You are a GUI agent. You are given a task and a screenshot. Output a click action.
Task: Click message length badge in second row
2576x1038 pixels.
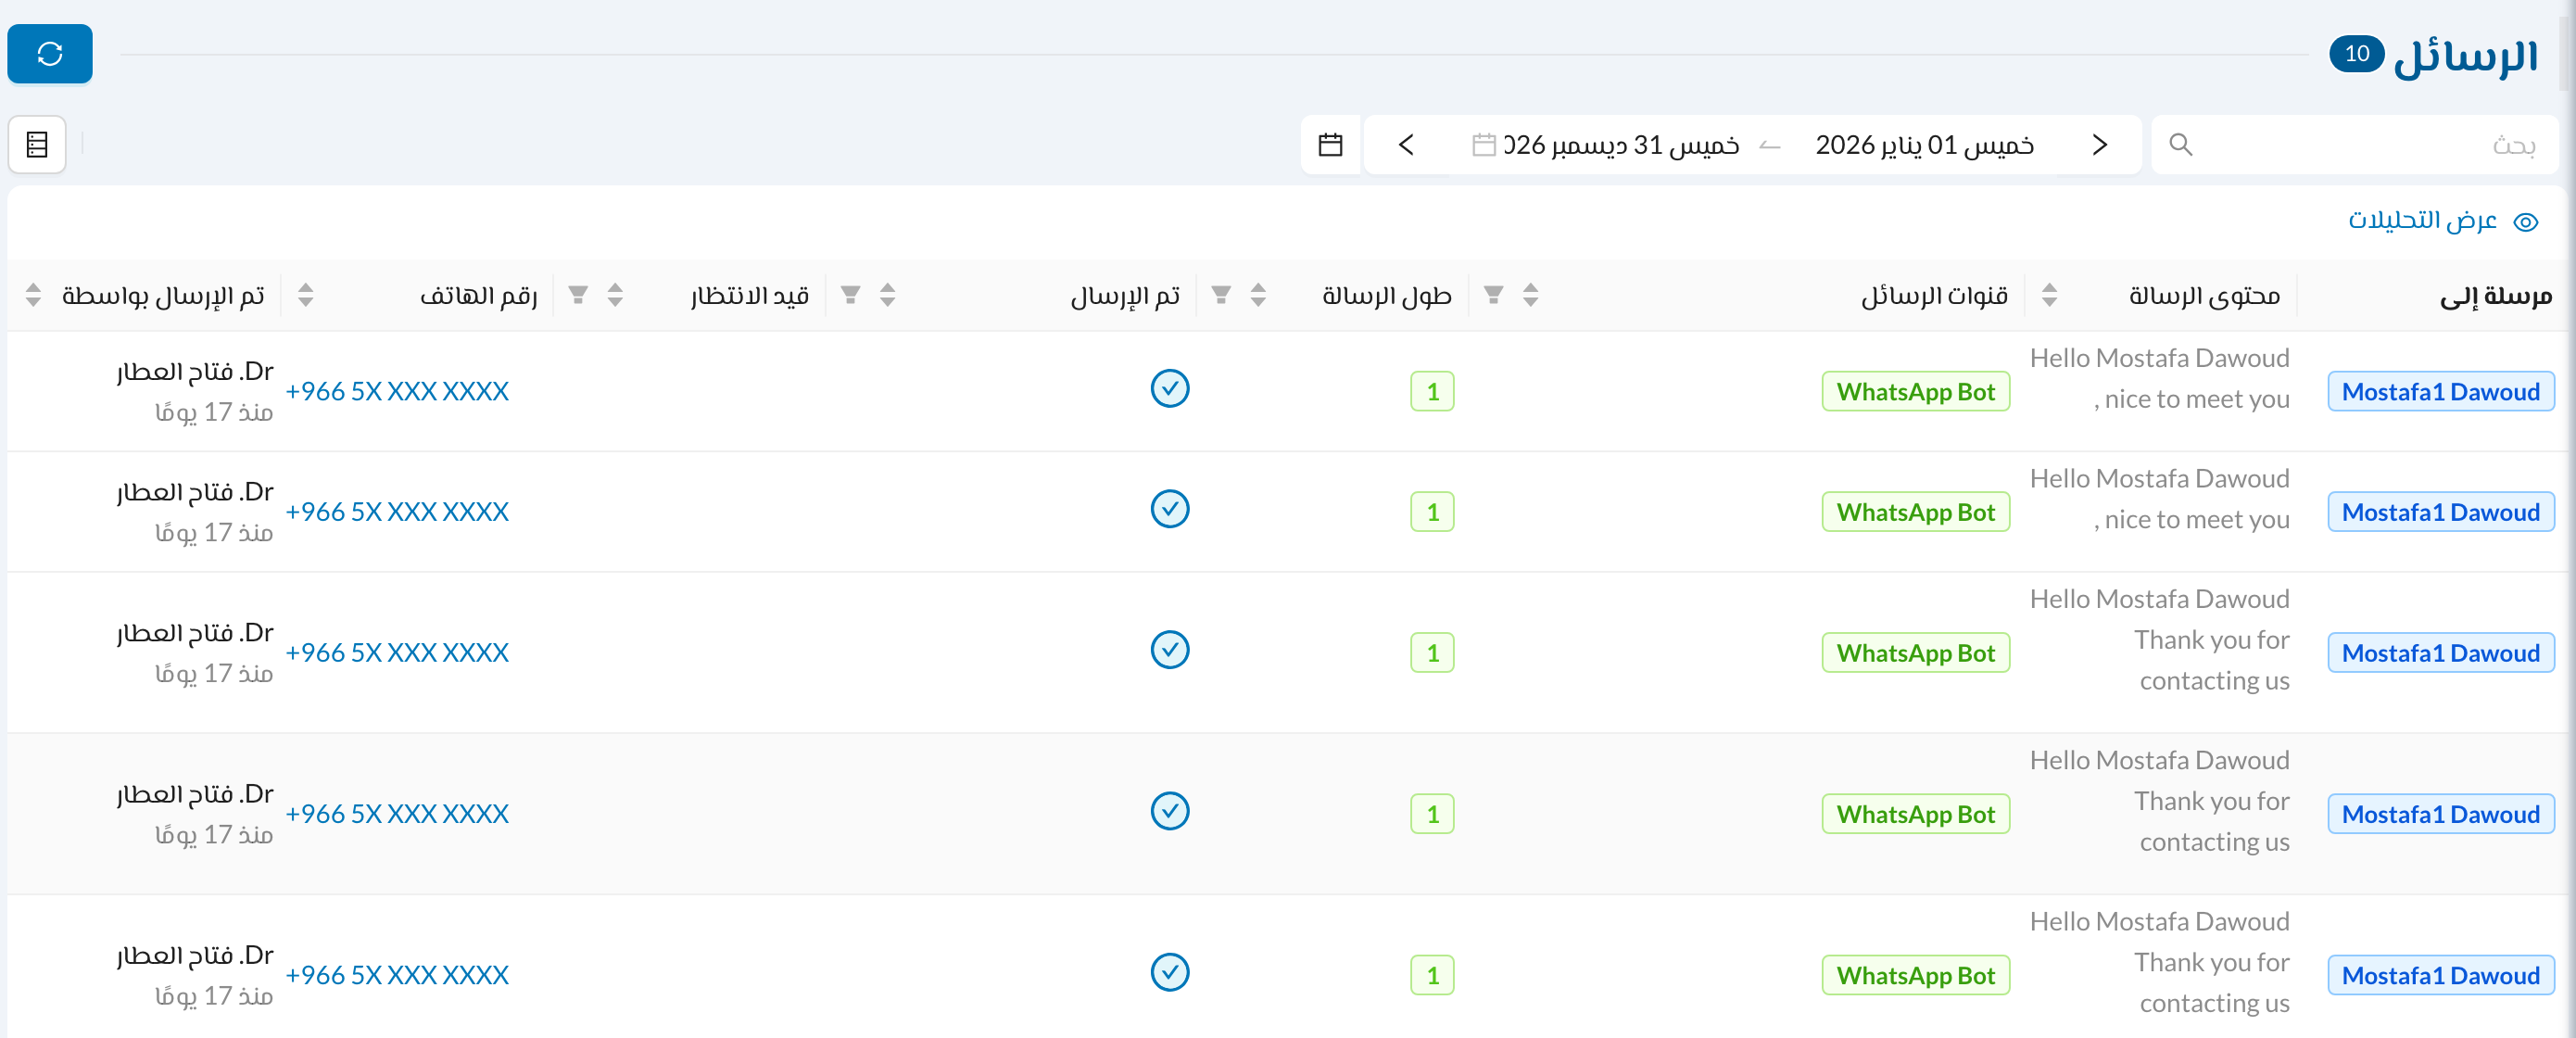pos(1432,513)
